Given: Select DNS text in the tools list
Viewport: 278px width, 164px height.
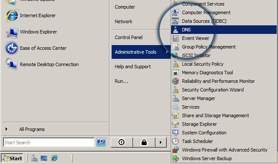Looking at the screenshot, I should (186, 30).
